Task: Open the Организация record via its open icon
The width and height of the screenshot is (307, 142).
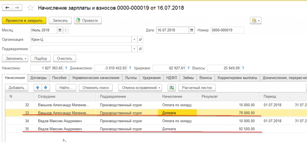Action: coord(140,40)
